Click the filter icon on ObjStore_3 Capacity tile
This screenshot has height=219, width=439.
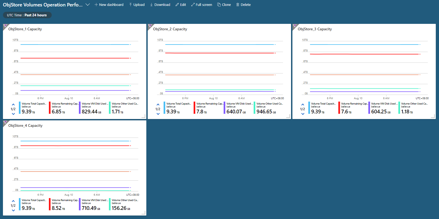click(x=295, y=26)
